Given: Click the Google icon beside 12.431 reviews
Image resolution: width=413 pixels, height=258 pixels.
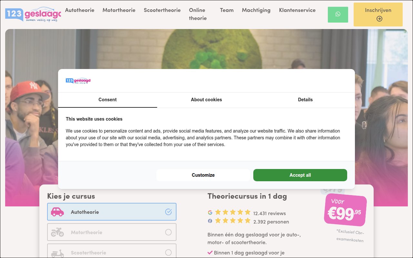Looking at the screenshot, I should (x=210, y=213).
